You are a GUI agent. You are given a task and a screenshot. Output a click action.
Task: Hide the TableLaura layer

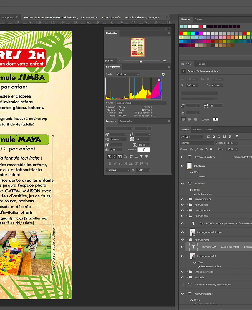(x=182, y=166)
